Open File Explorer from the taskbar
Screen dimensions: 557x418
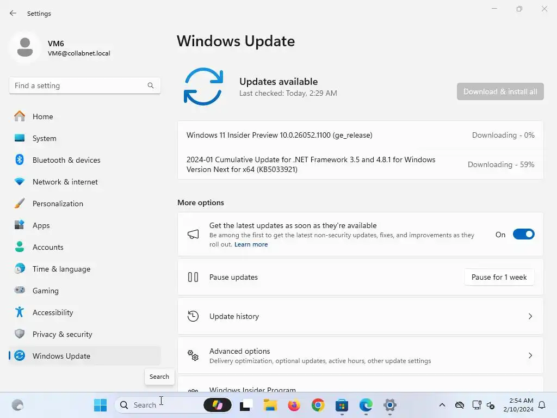coord(270,405)
